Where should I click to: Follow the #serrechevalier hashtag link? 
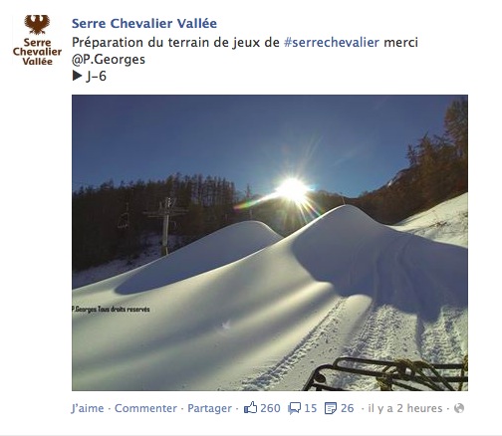[x=332, y=43]
